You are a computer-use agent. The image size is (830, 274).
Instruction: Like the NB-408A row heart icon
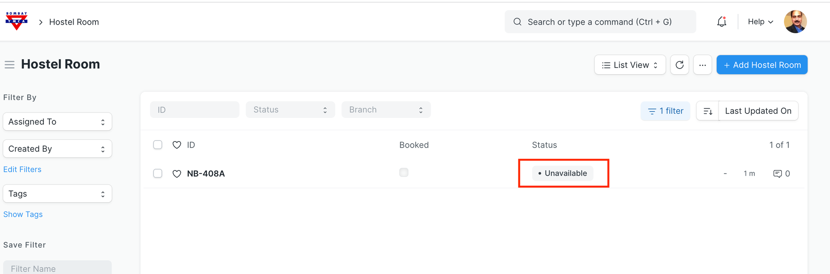177,173
